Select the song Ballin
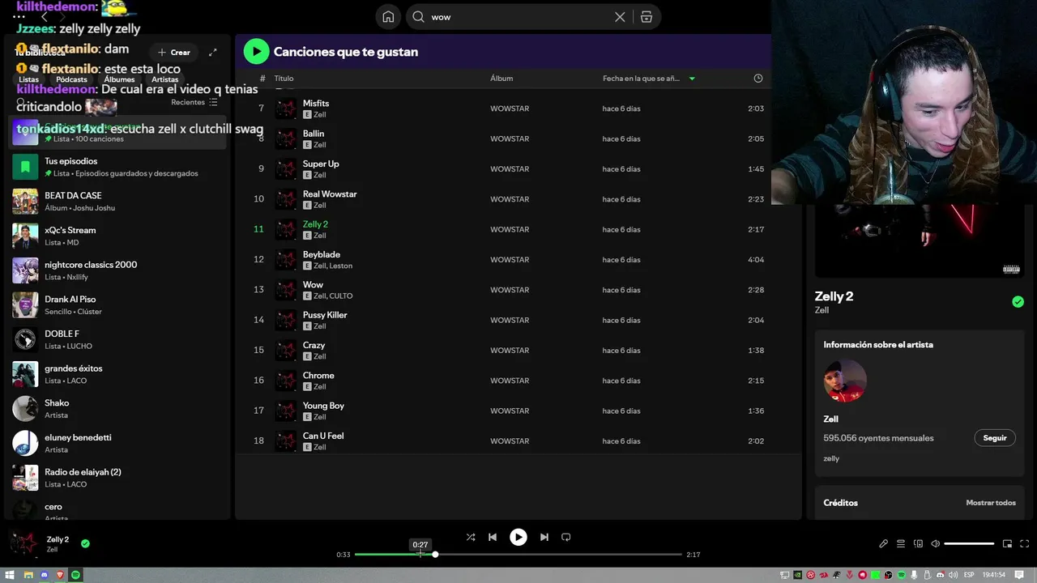 click(314, 134)
